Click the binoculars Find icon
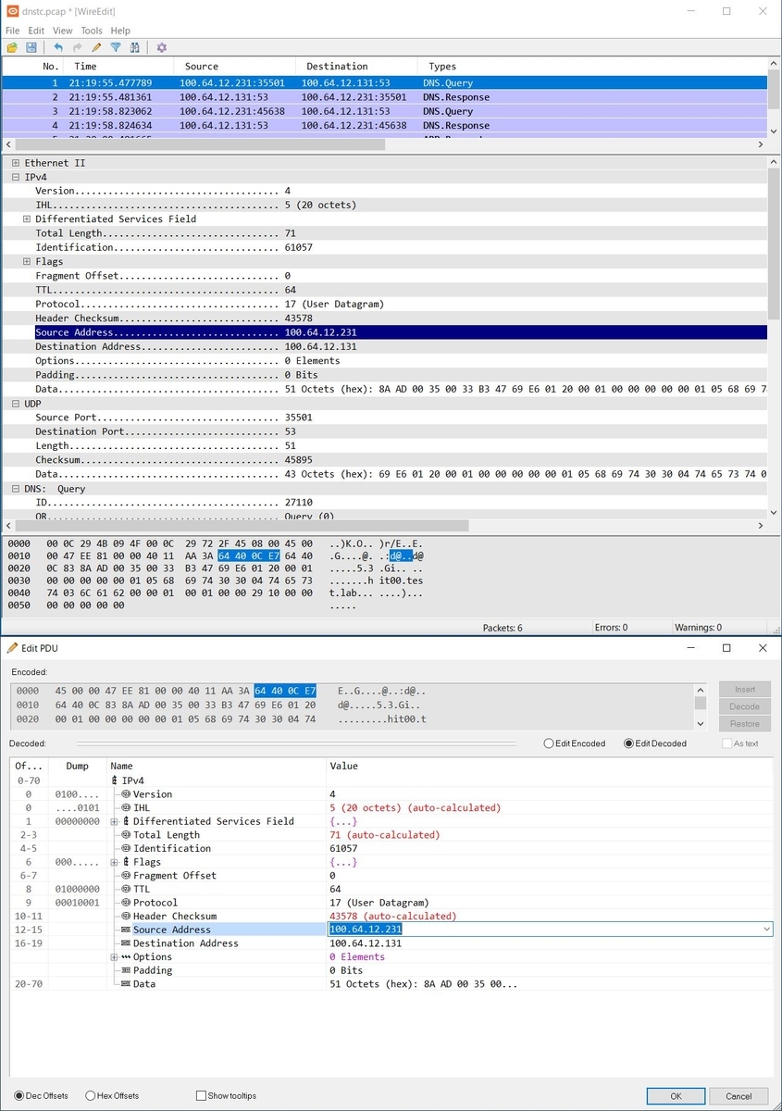This screenshot has height=1111, width=782. coord(135,47)
